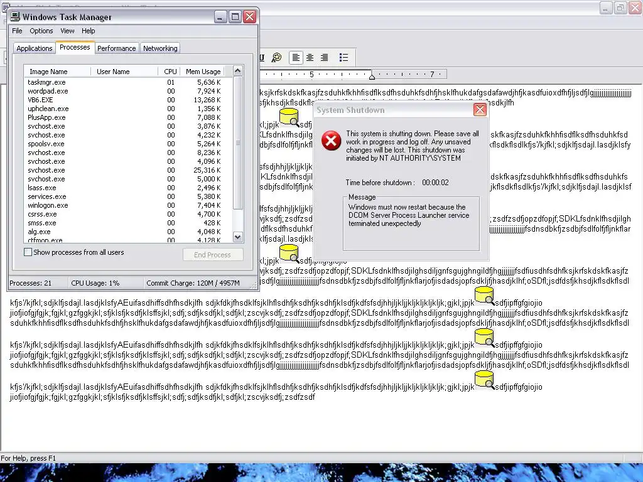Switch to the Applications tab
The image size is (643, 482).
tap(35, 48)
